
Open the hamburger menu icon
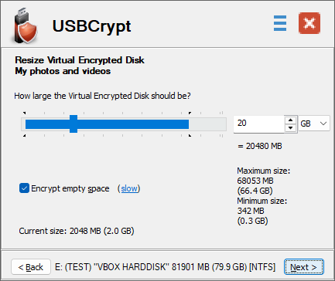[x=280, y=23]
